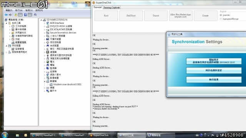Click the scan for hardware changes icon
This screenshot has height=138, width=246.
tap(35, 15)
